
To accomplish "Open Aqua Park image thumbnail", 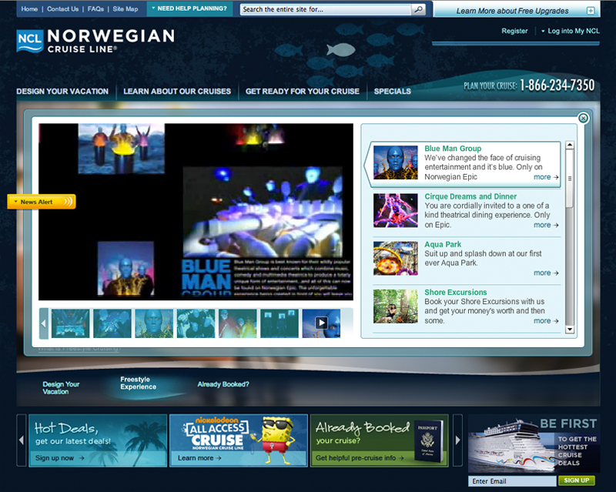I will (x=395, y=258).
